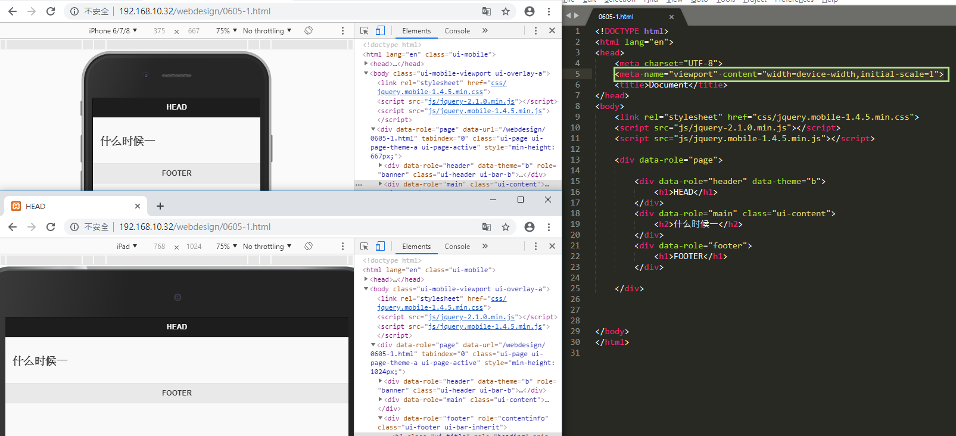The image size is (956, 436).
Task: Click the inspect element icon in the iPad window DevTools
Action: pos(365,246)
